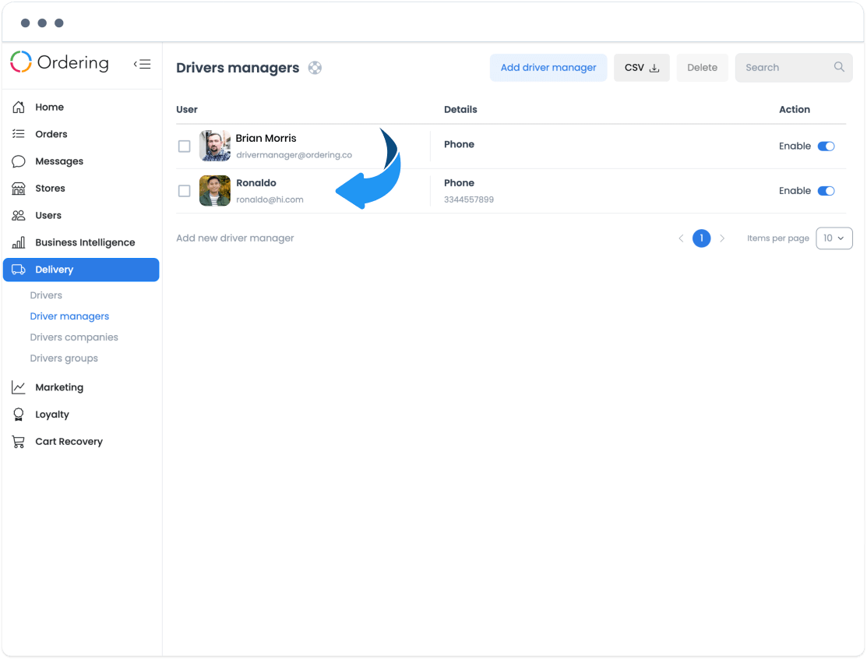Click the Users people icon

(x=19, y=215)
